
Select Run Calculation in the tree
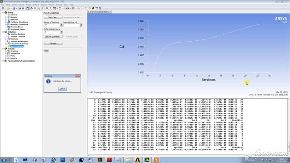(x=17, y=46)
